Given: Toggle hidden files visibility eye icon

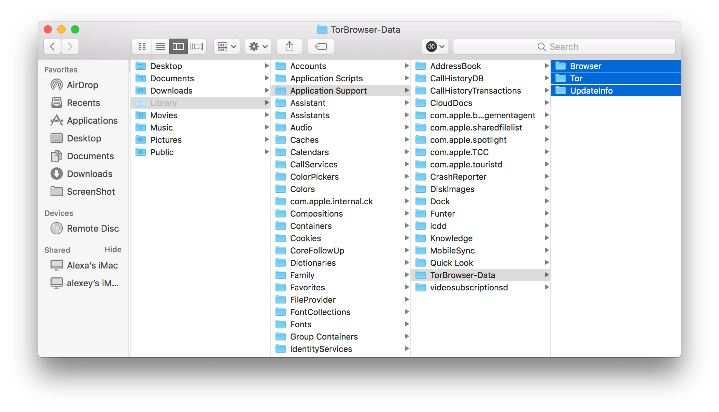Looking at the screenshot, I should pos(431,46).
